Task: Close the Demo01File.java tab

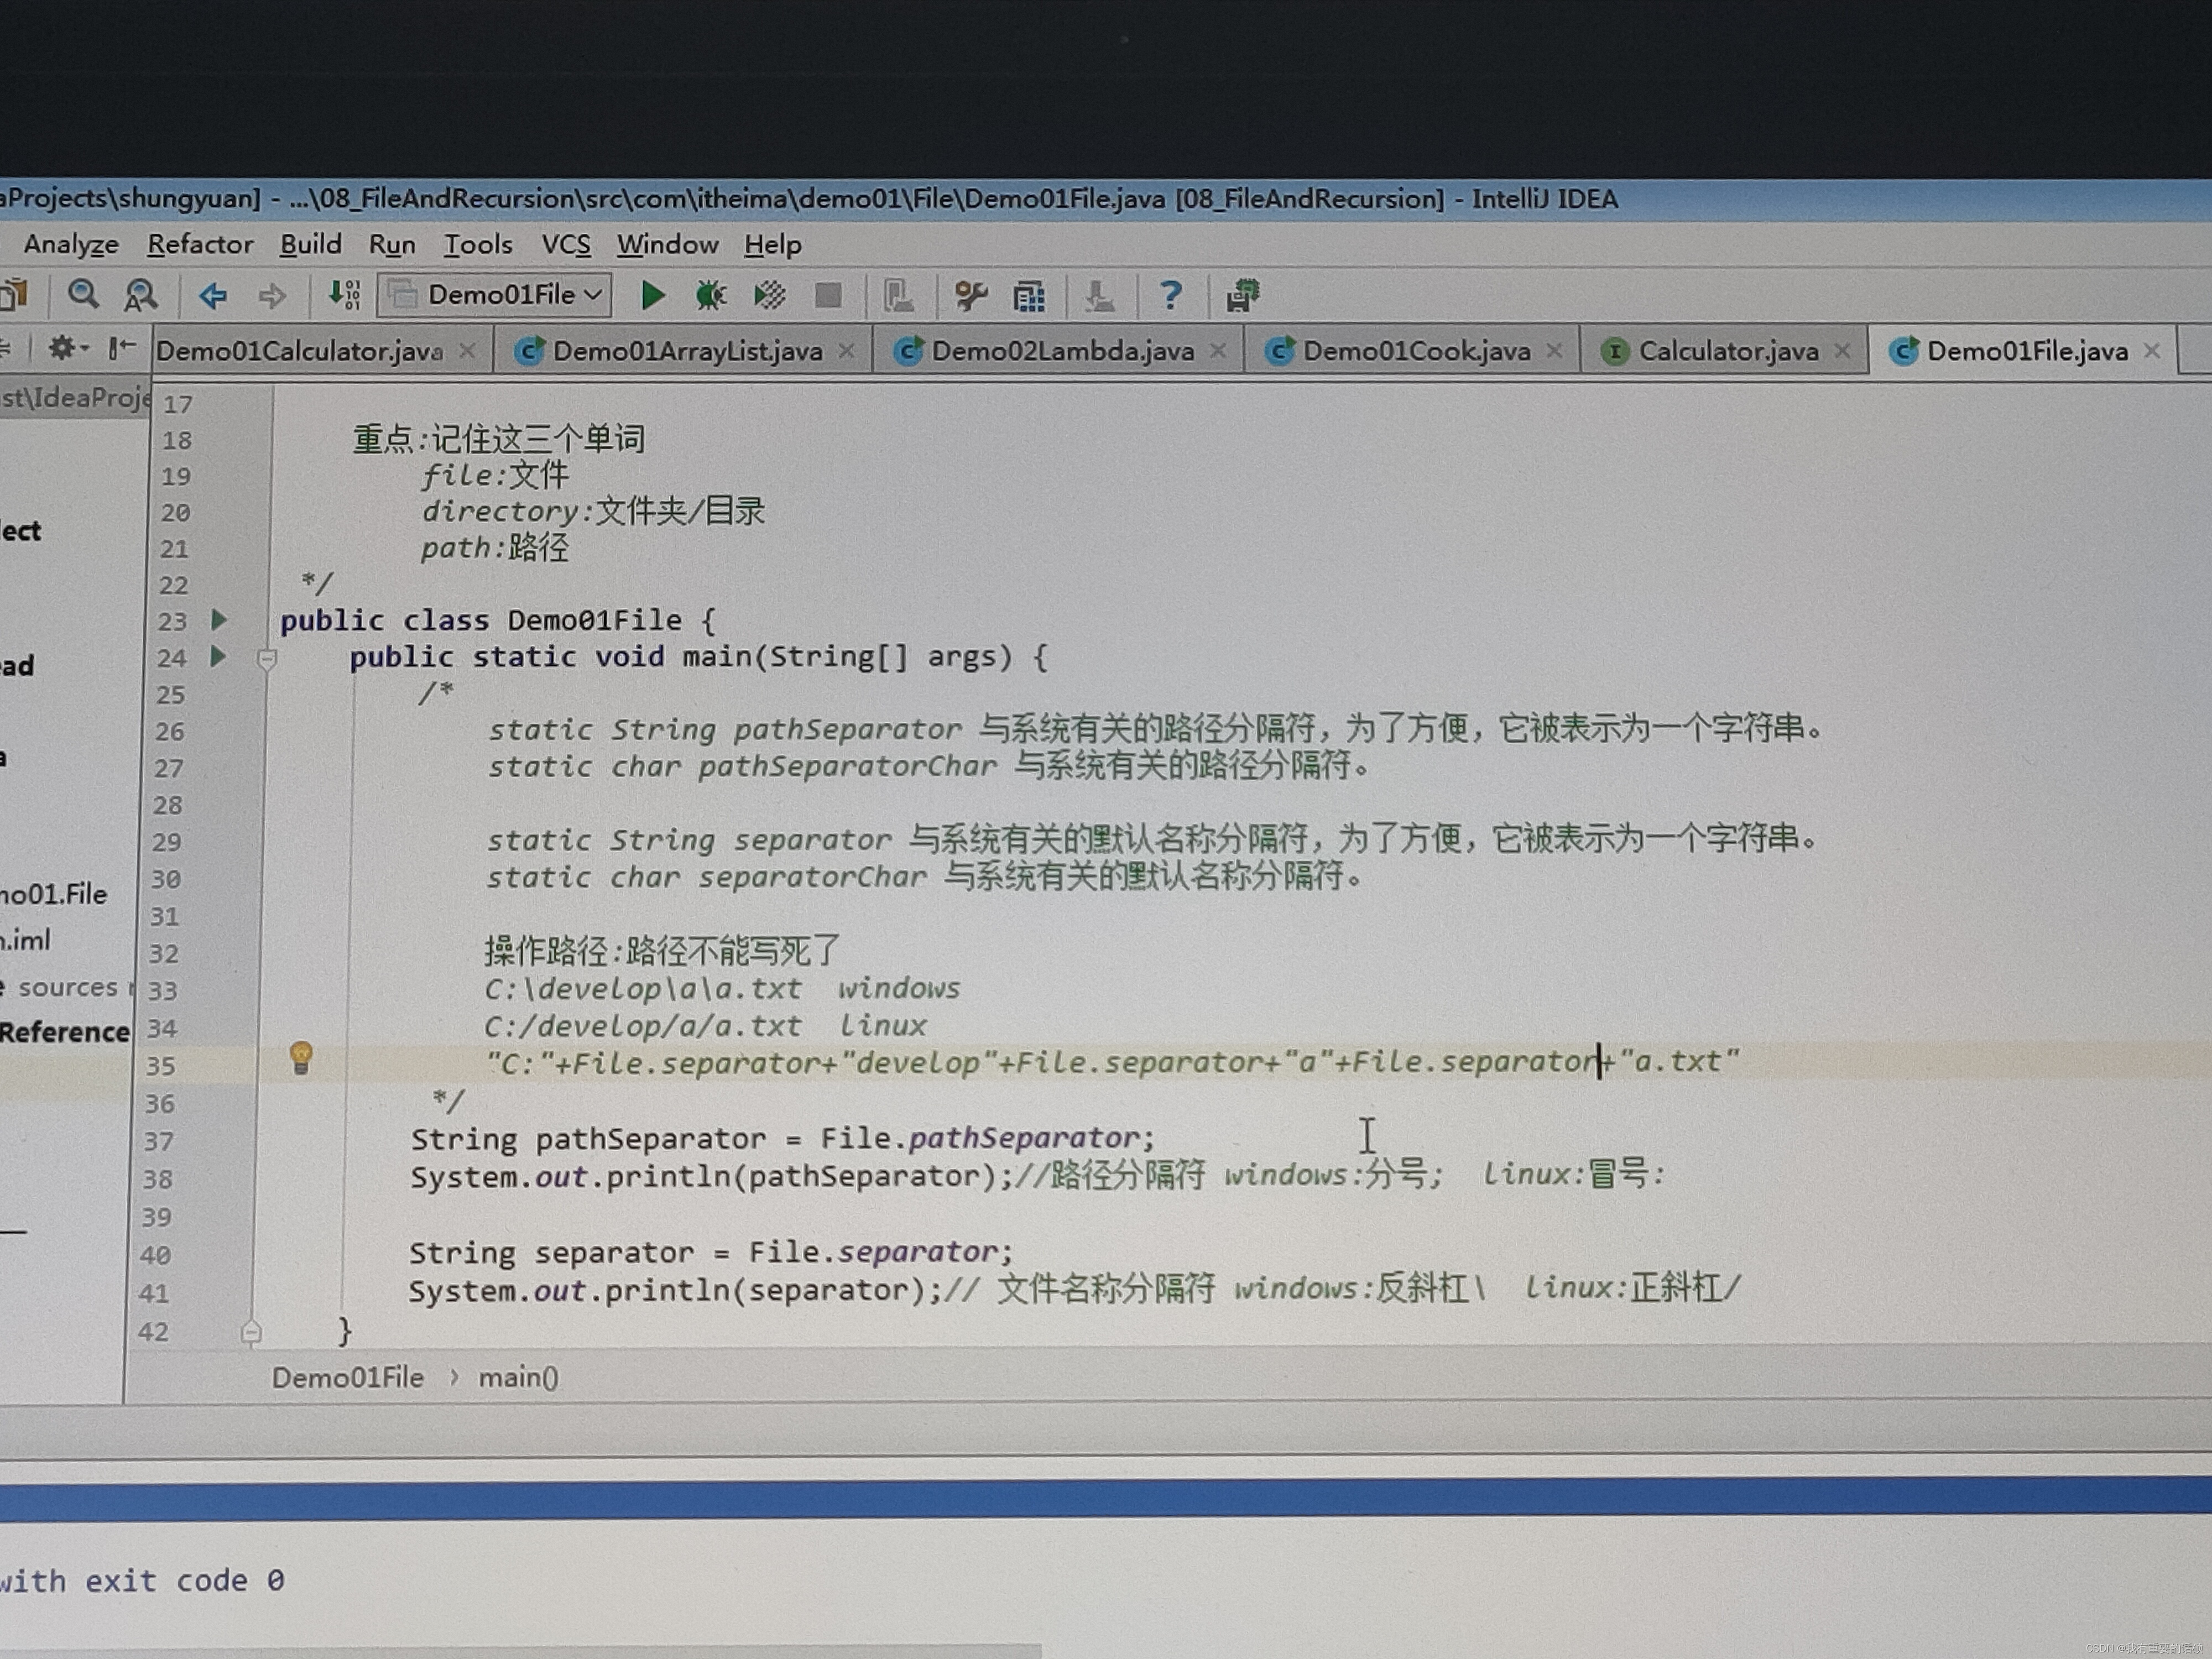Action: tap(2152, 351)
